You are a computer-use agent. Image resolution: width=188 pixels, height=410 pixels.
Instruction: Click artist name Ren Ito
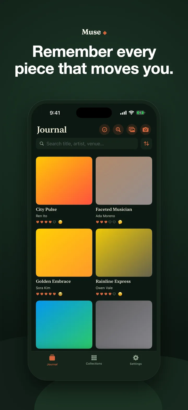click(42, 216)
